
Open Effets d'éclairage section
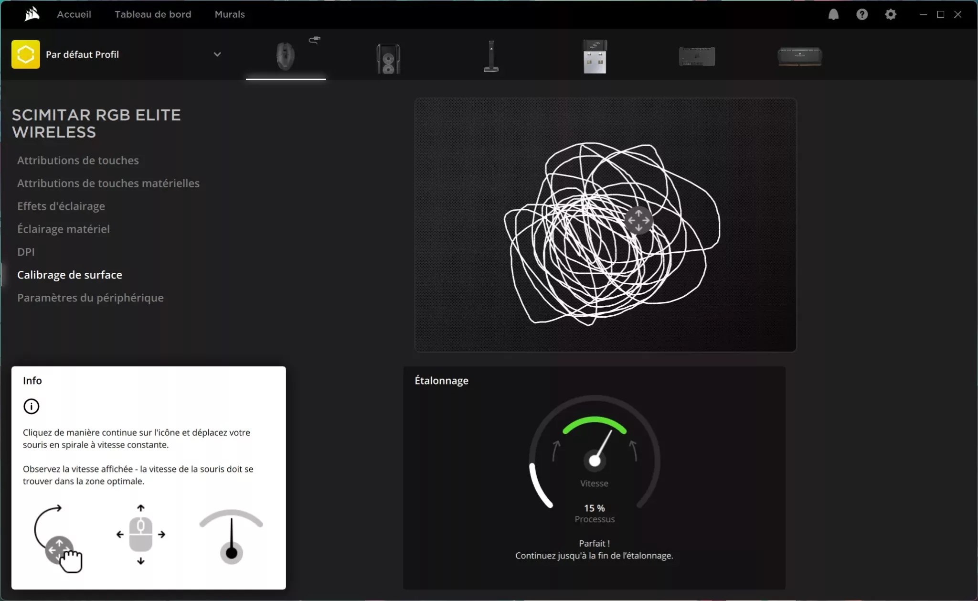point(61,206)
